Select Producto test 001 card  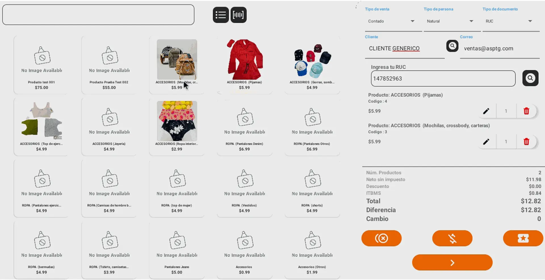click(41, 64)
